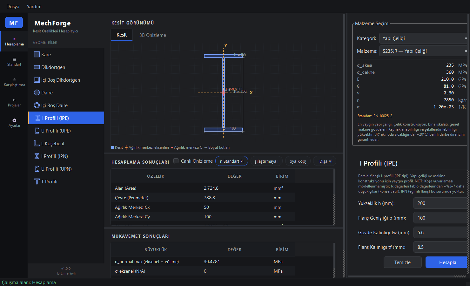Click the BÜYÜKLÜK column header
Viewport: 470px width, 286px height.
[156, 249]
